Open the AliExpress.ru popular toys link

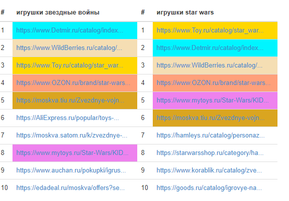pos(68,117)
